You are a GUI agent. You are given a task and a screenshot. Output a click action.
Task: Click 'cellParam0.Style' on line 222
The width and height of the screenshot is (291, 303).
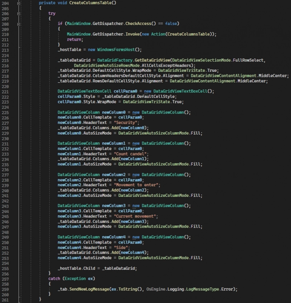(76, 97)
